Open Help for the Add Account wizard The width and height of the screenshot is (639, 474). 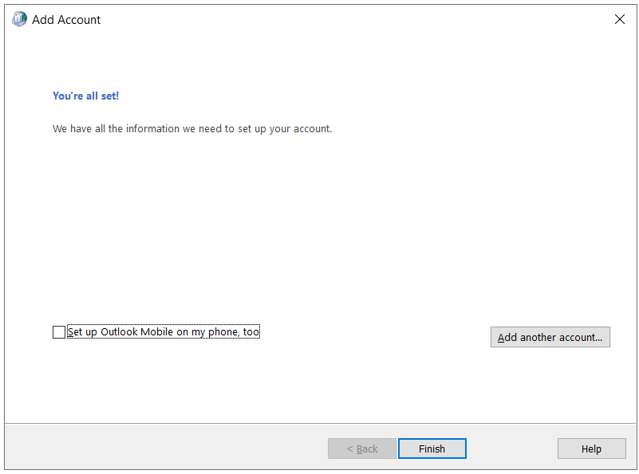(591, 449)
